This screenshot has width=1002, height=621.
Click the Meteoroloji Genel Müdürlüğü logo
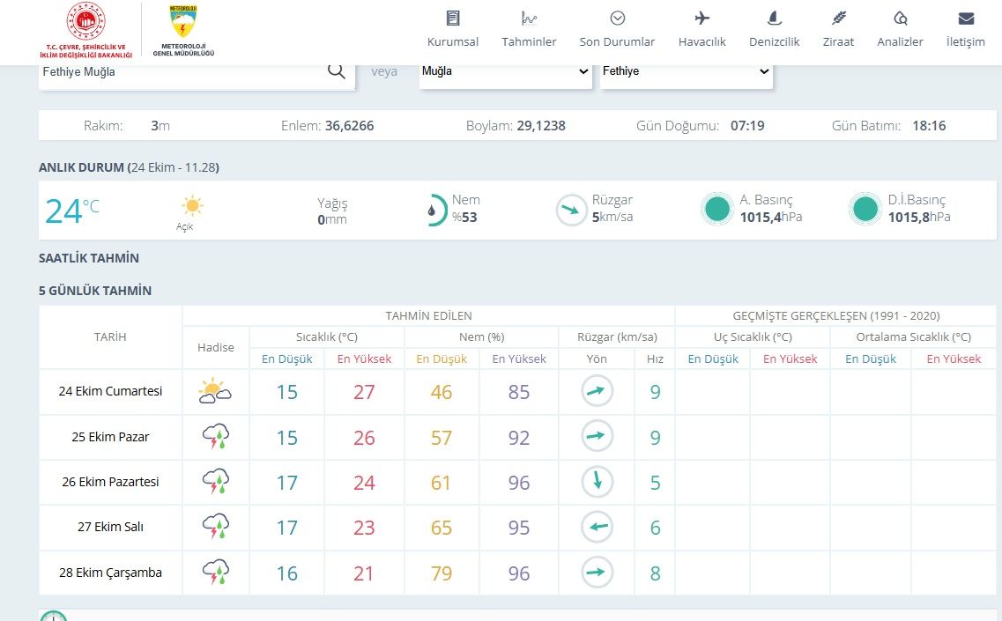pyautogui.click(x=183, y=31)
